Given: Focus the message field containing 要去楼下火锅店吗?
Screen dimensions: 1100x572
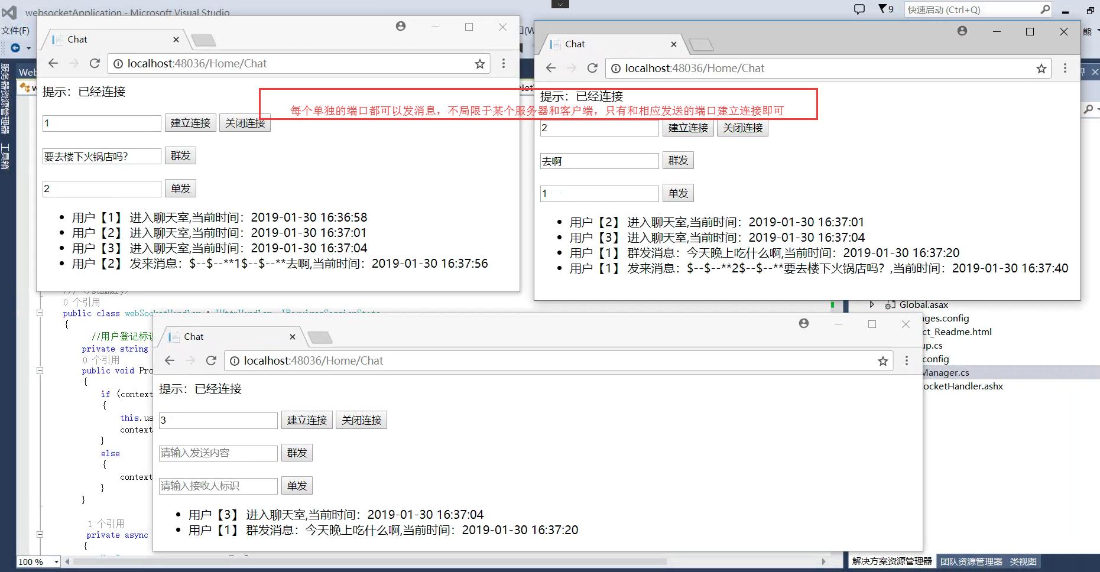Looking at the screenshot, I should [x=102, y=156].
